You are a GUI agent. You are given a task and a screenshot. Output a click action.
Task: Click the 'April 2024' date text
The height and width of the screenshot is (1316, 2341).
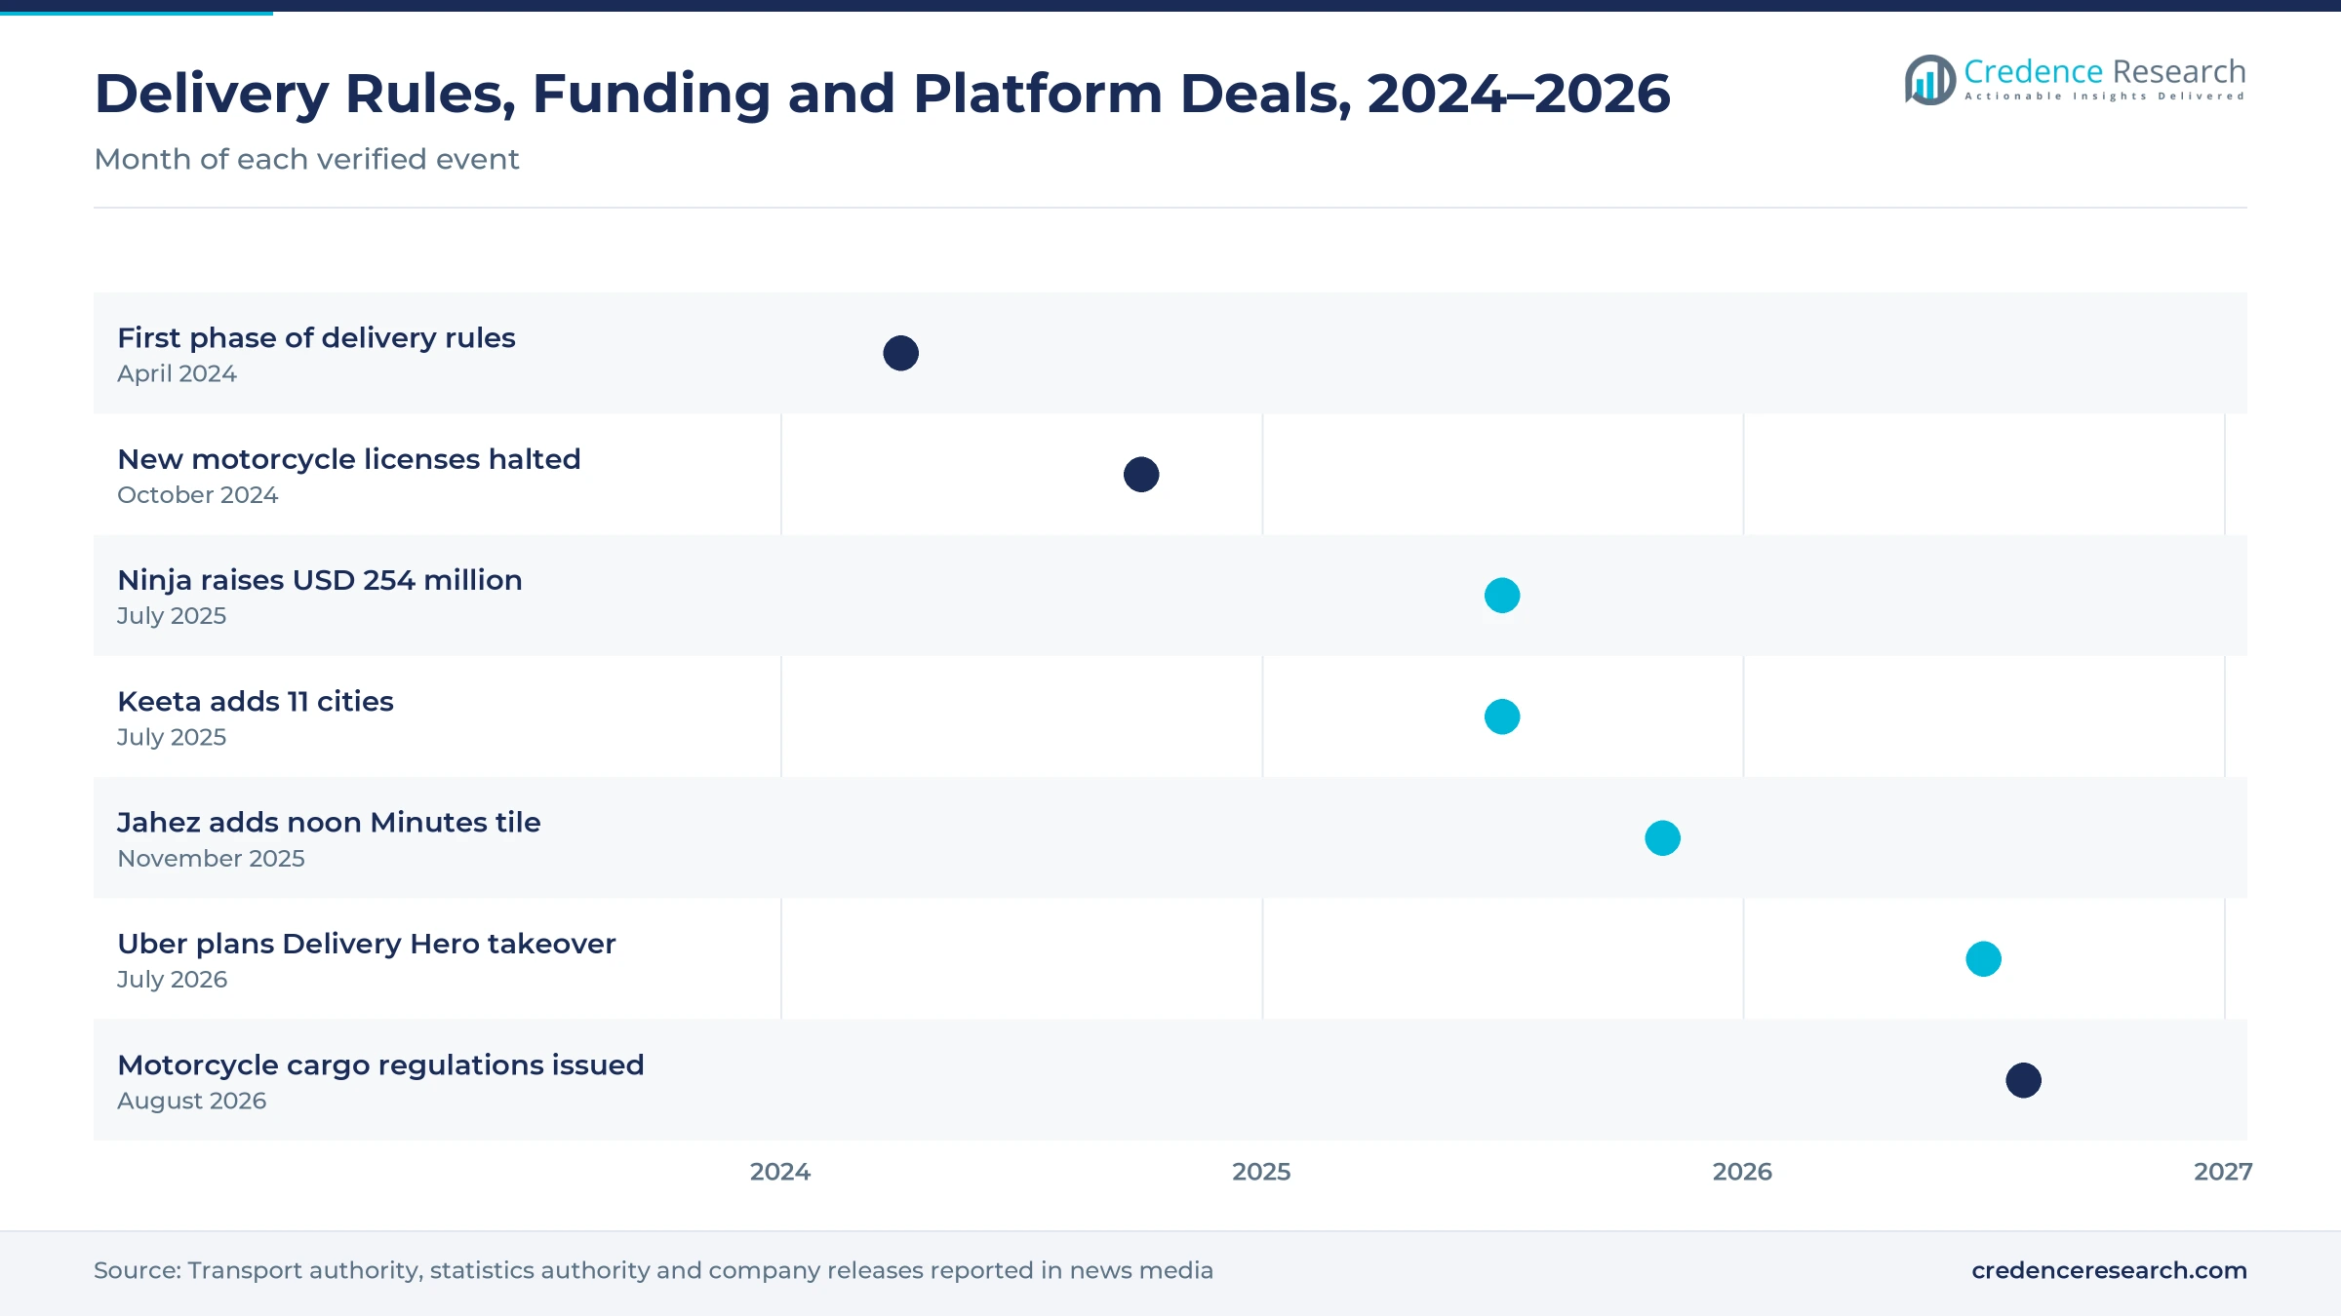click(x=177, y=374)
